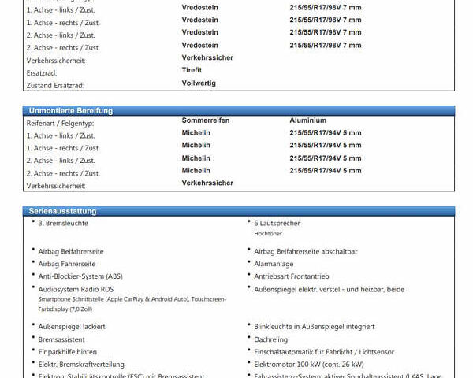This screenshot has width=473, height=378.
Task: Click the Antriebsart Frontantrieb entry
Action: pos(292,276)
